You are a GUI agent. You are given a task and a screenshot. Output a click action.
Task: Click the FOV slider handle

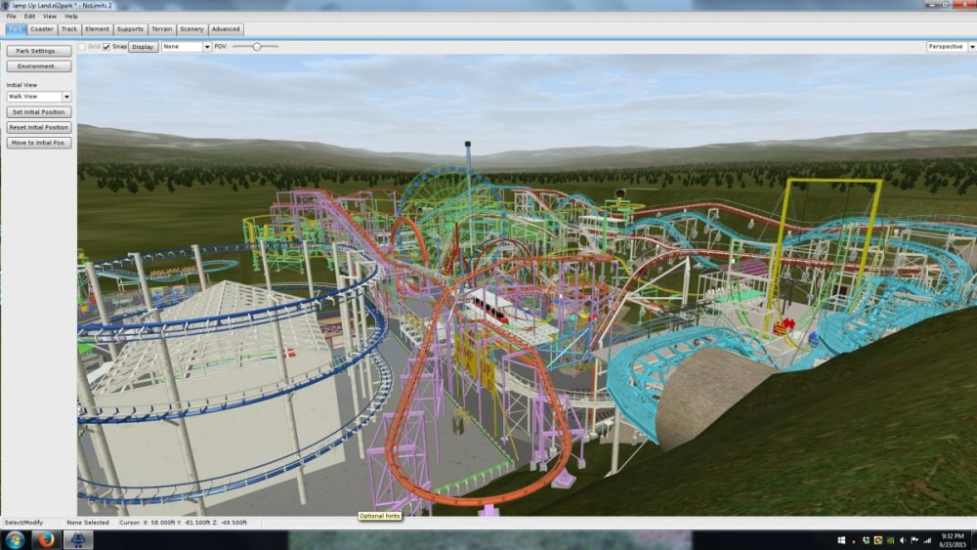coord(256,46)
